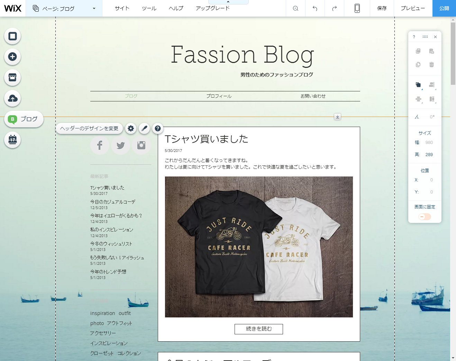Click the T-shirt post image

tap(259, 247)
